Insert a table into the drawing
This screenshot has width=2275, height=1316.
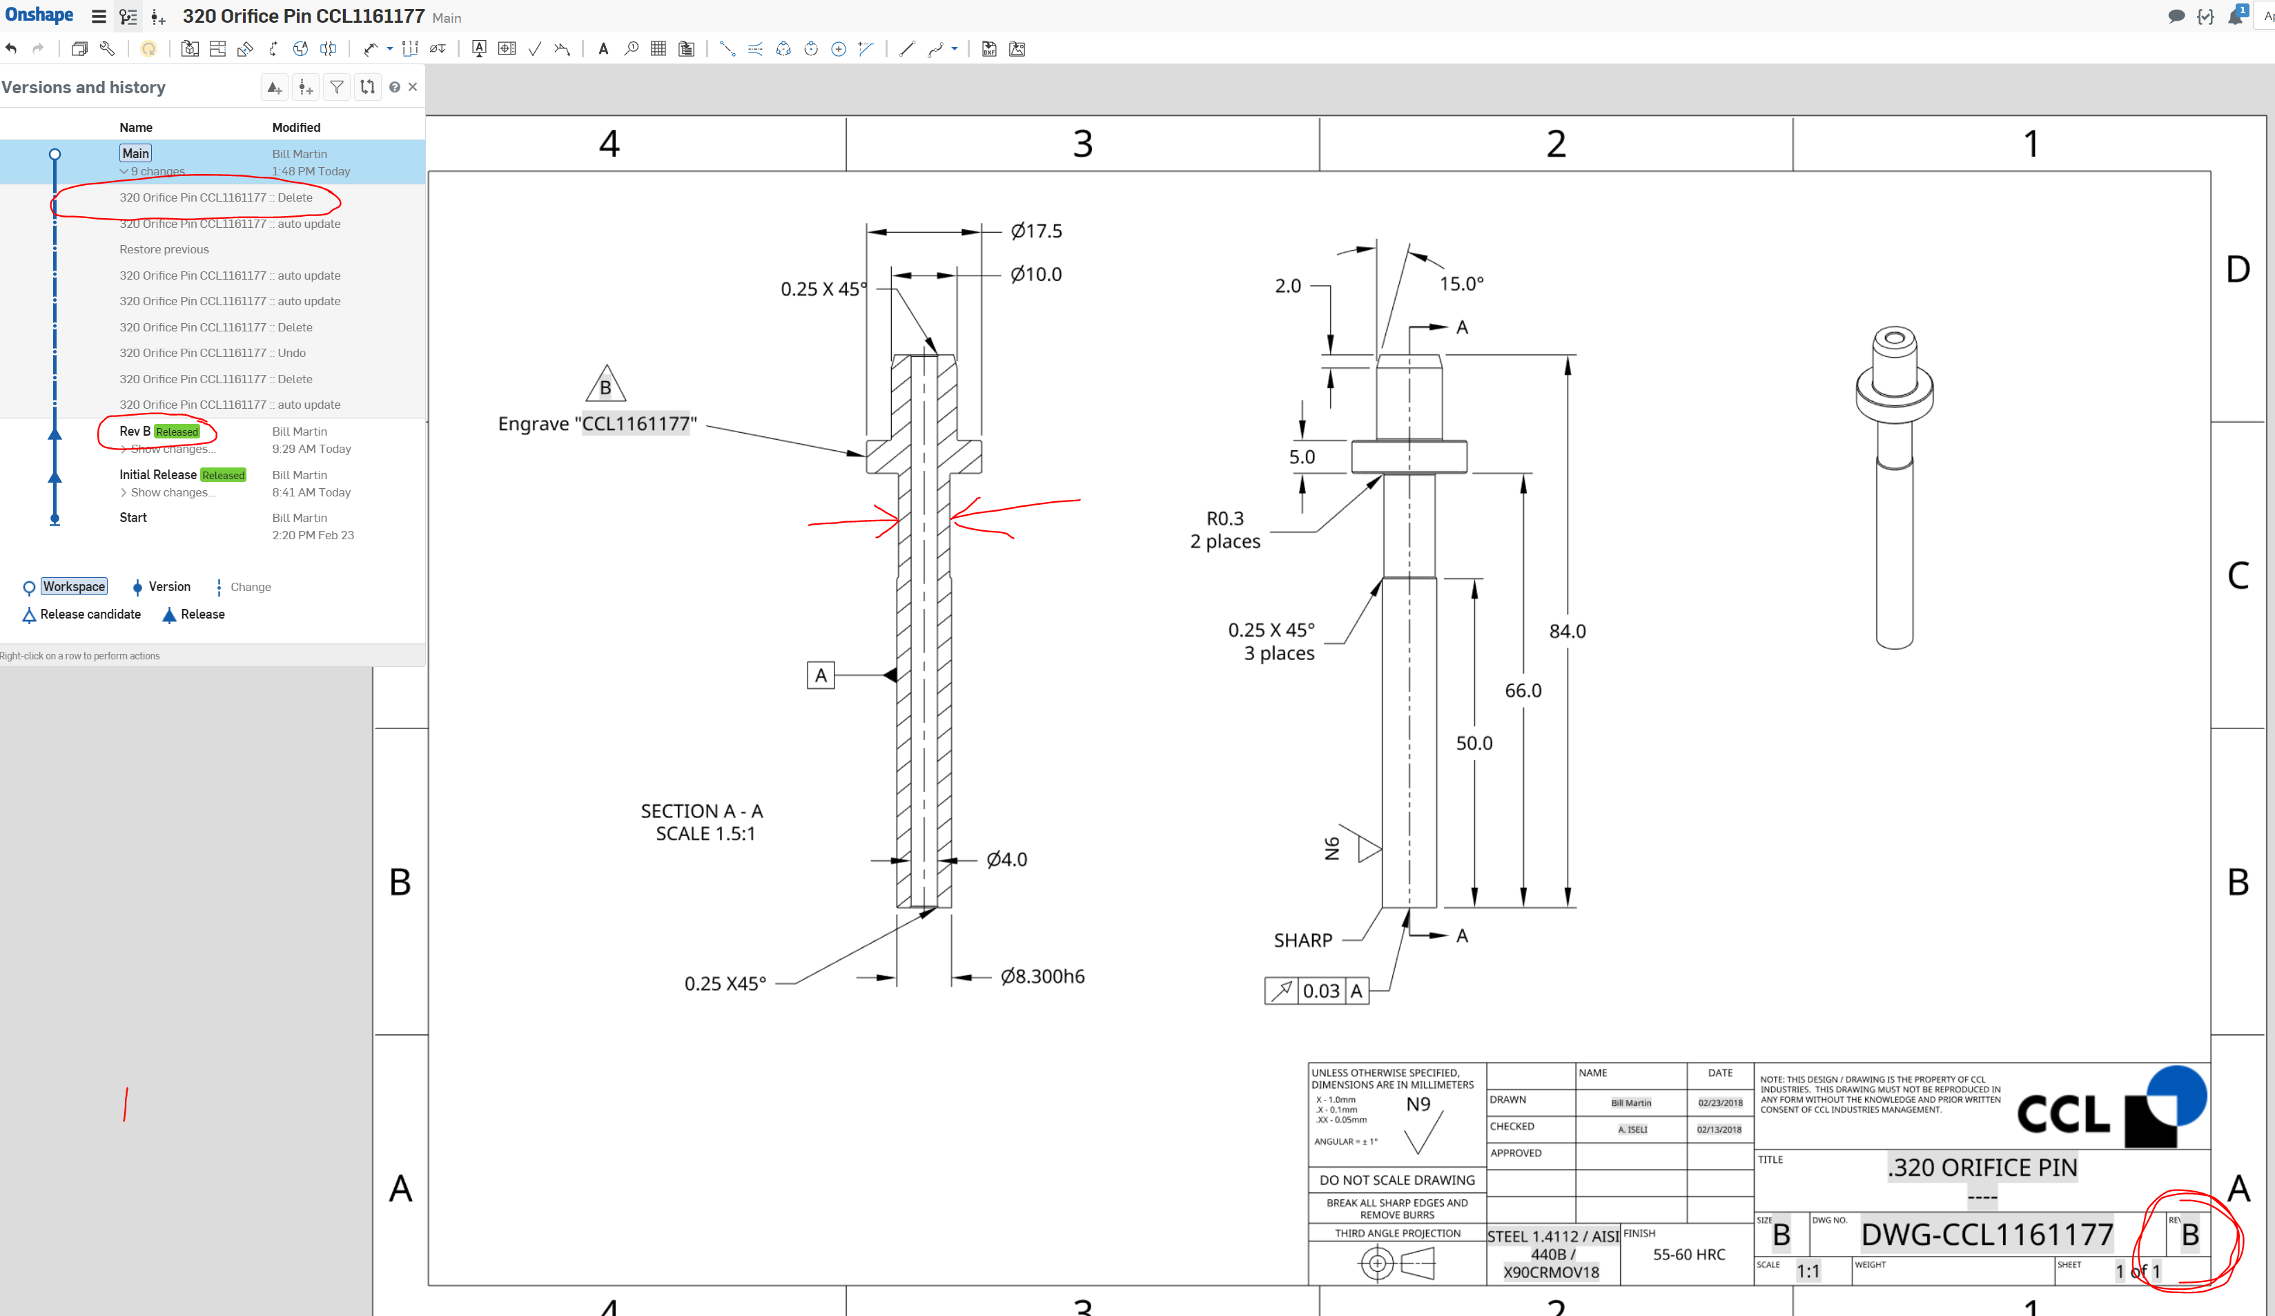[658, 49]
